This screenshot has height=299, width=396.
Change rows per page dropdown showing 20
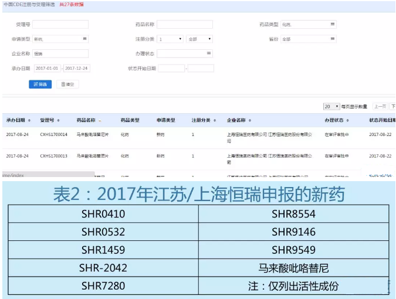pyautogui.click(x=331, y=107)
